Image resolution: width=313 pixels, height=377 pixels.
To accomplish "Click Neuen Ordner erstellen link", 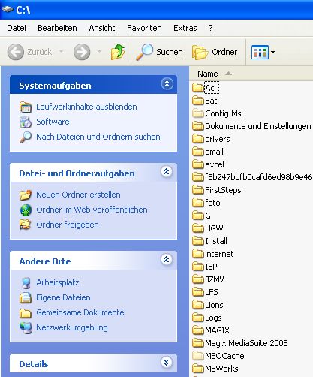I will [x=78, y=195].
